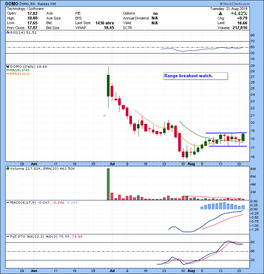Click the 'Volume 217.82K' panel label
The image size is (264, 274).
tap(26, 168)
